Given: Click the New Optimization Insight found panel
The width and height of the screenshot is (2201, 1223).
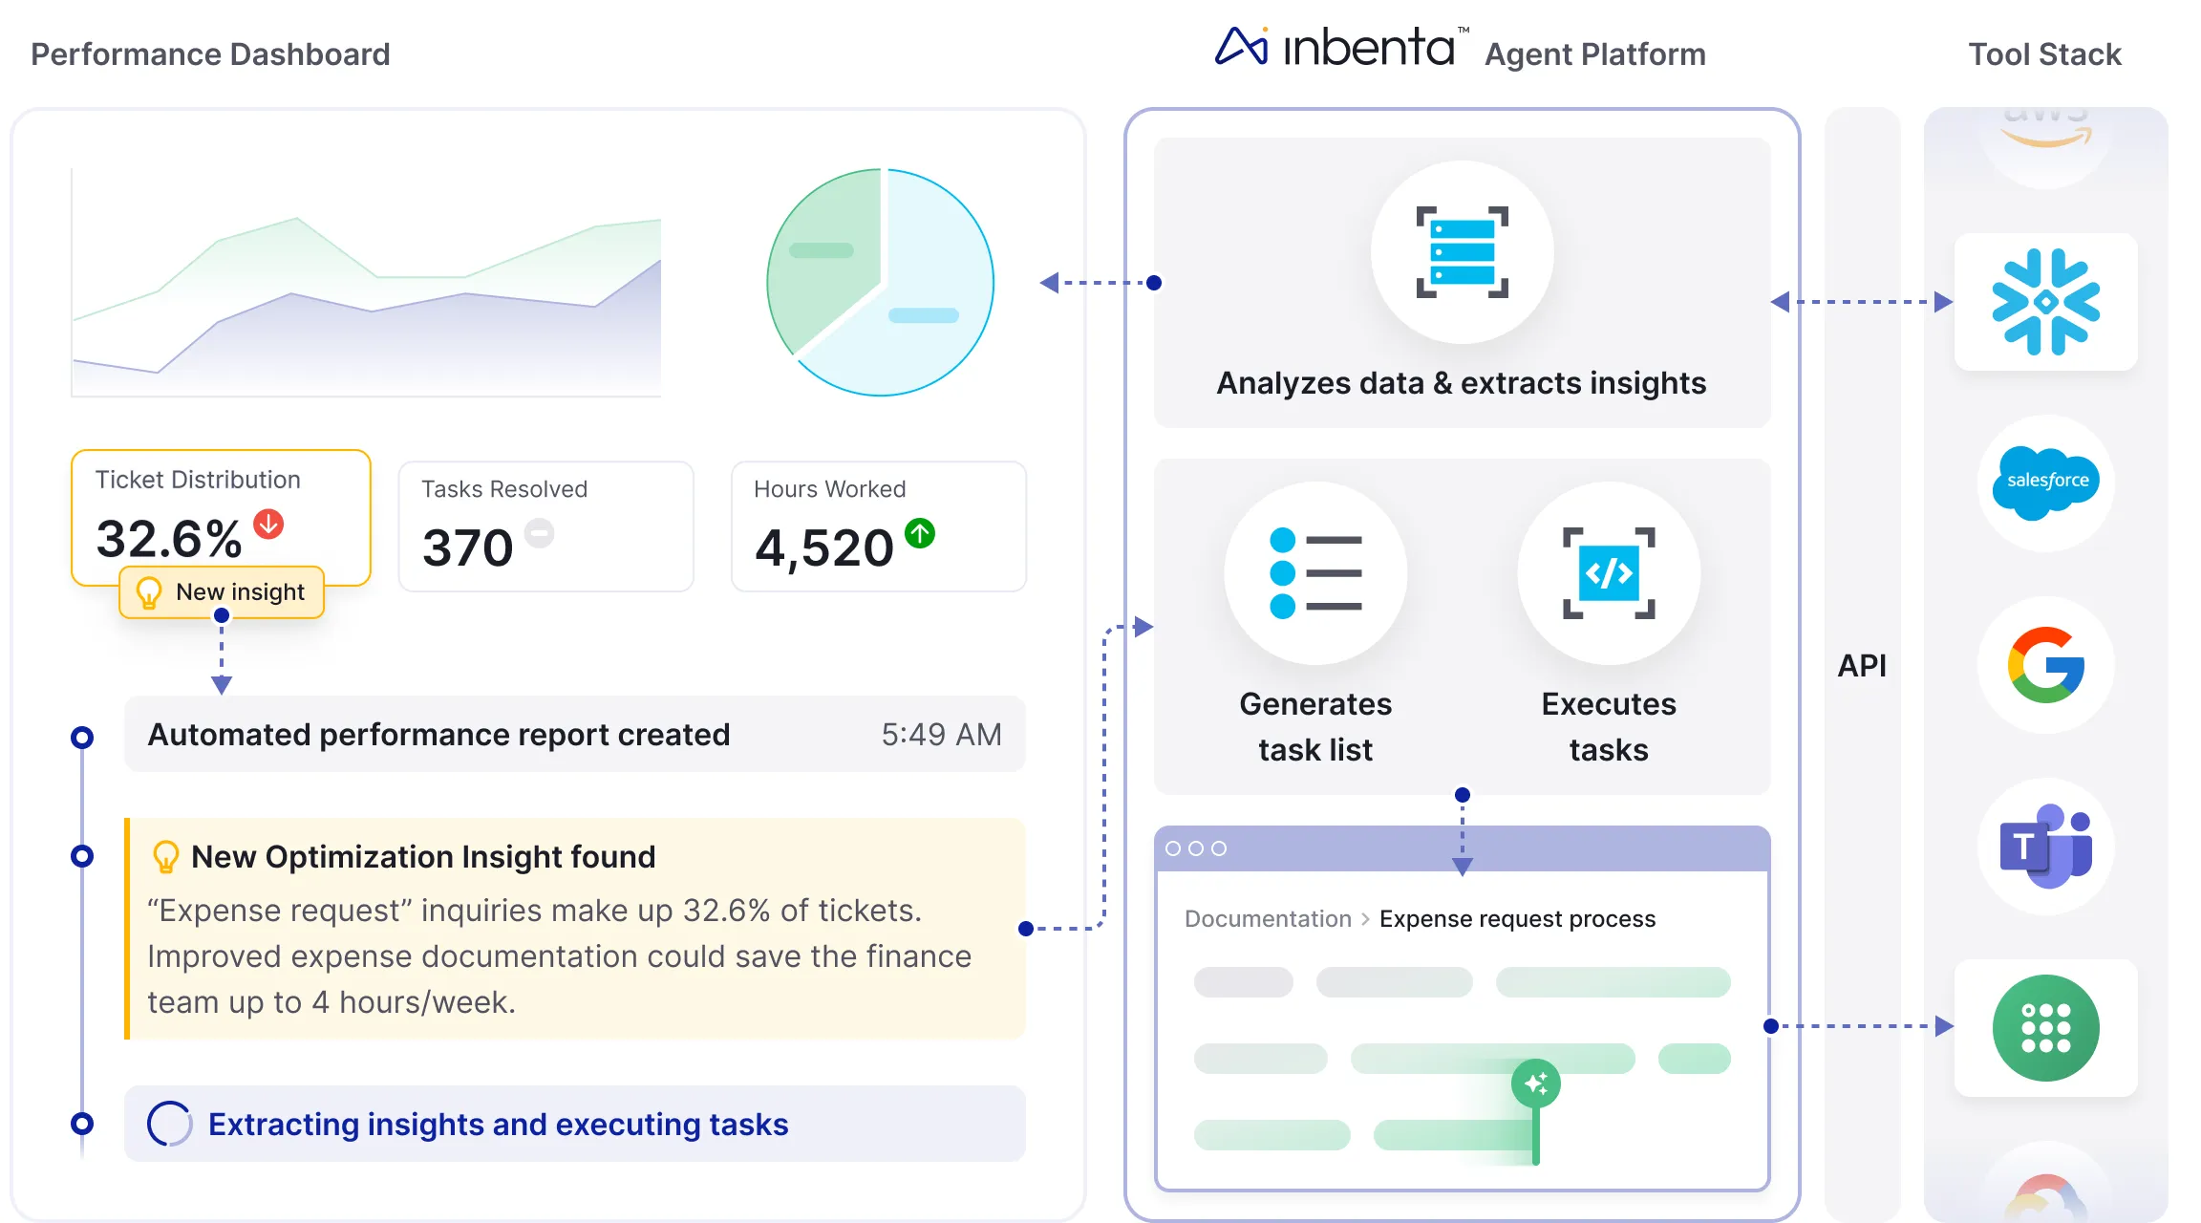Looking at the screenshot, I should tap(574, 928).
